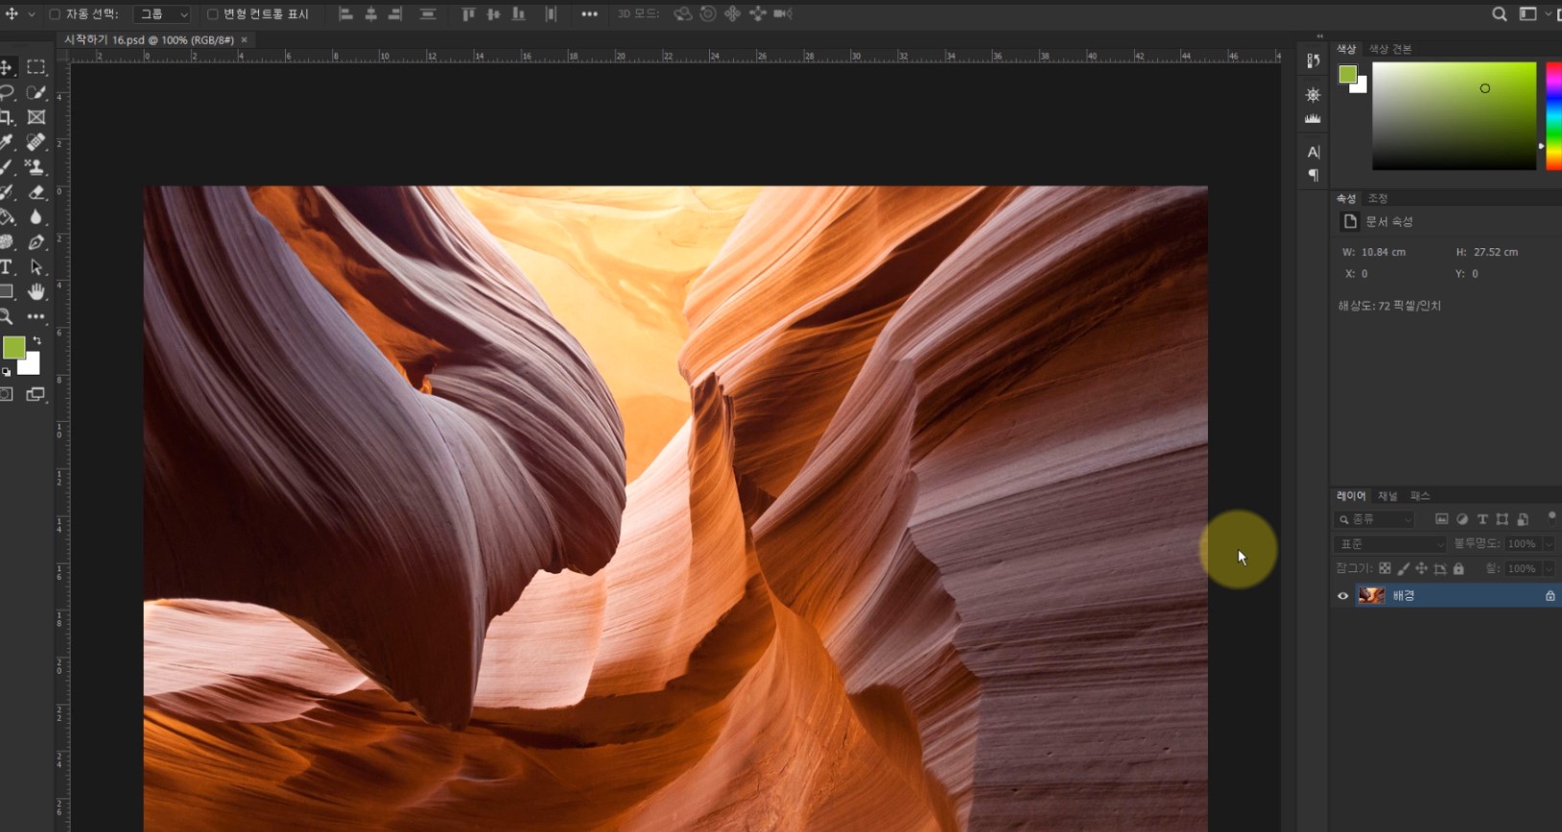This screenshot has width=1562, height=832.
Task: Expand the 종류 layer filter dropdown
Action: click(1377, 520)
